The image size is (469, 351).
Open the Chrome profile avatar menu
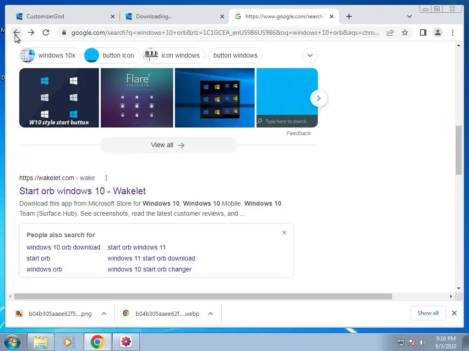click(437, 32)
